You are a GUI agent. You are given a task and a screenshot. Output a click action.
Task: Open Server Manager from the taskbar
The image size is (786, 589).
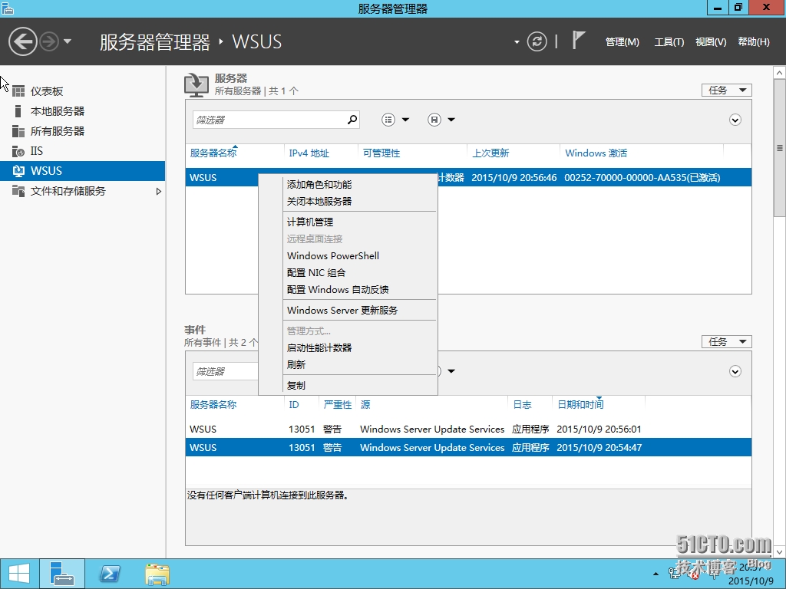coord(62,574)
